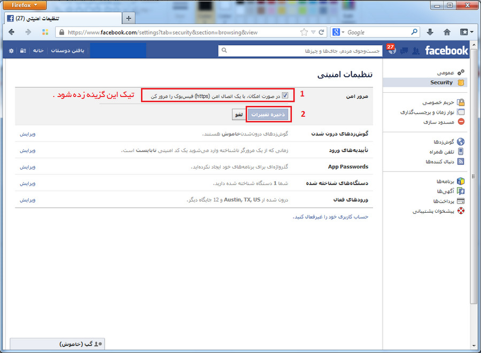The height and width of the screenshot is (353, 481).
Task: Open a new tab with plus button
Action: [128, 18]
